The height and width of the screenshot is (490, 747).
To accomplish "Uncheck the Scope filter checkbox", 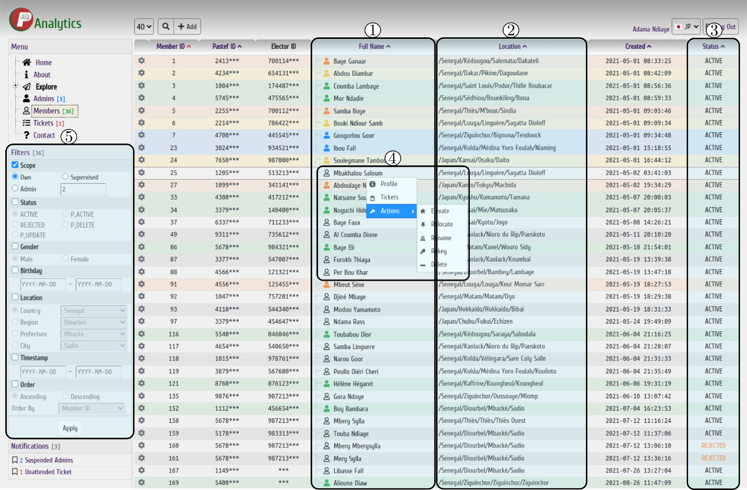I will tap(15, 166).
